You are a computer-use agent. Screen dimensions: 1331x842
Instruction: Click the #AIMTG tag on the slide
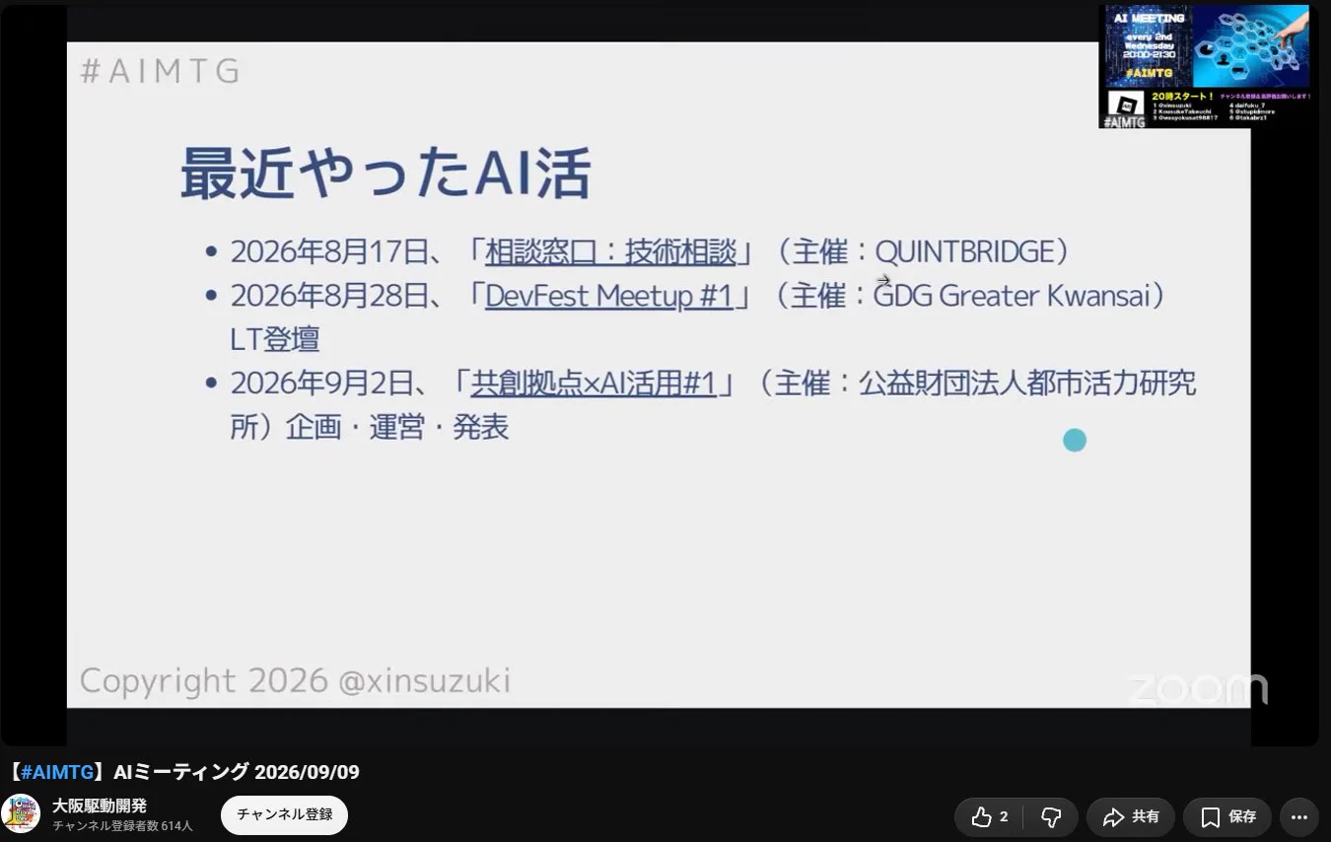[160, 71]
